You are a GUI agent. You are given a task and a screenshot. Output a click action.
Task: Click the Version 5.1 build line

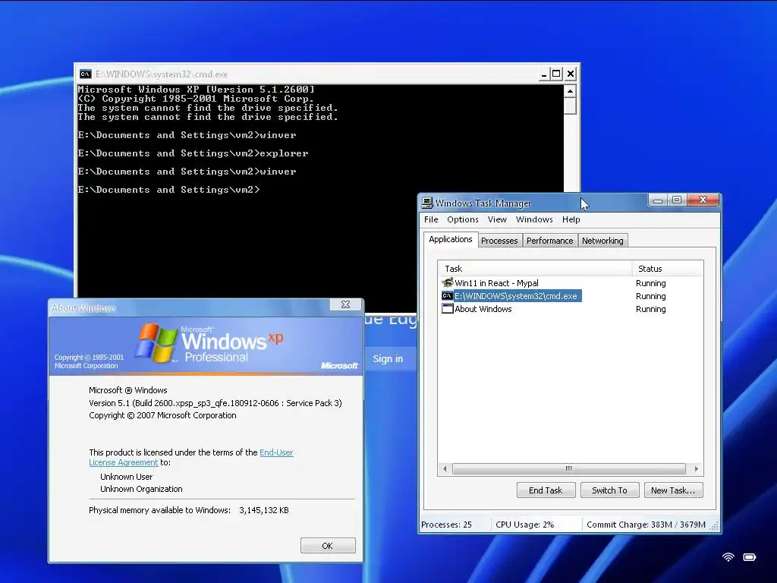tap(215, 403)
